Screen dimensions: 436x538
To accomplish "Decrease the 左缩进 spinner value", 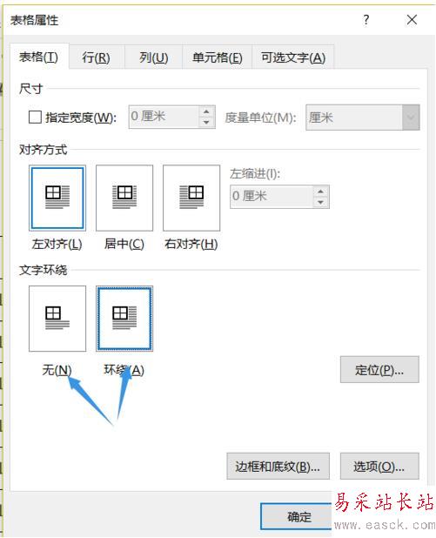I will coord(321,202).
